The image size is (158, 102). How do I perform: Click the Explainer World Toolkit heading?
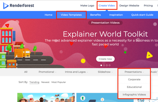(105, 34)
